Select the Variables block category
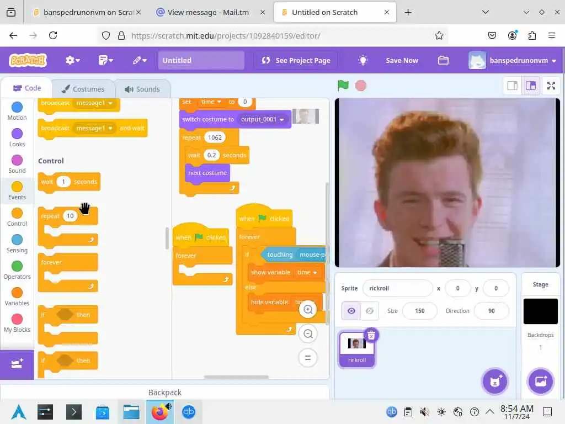 pos(17,296)
